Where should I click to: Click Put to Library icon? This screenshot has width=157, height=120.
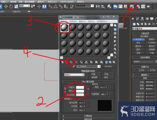91,62
